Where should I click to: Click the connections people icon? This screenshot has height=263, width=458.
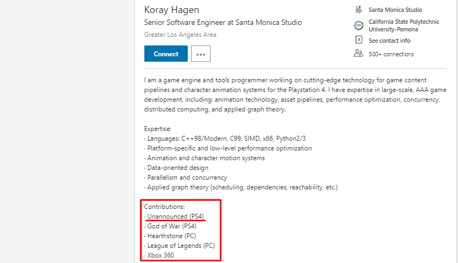[358, 53]
